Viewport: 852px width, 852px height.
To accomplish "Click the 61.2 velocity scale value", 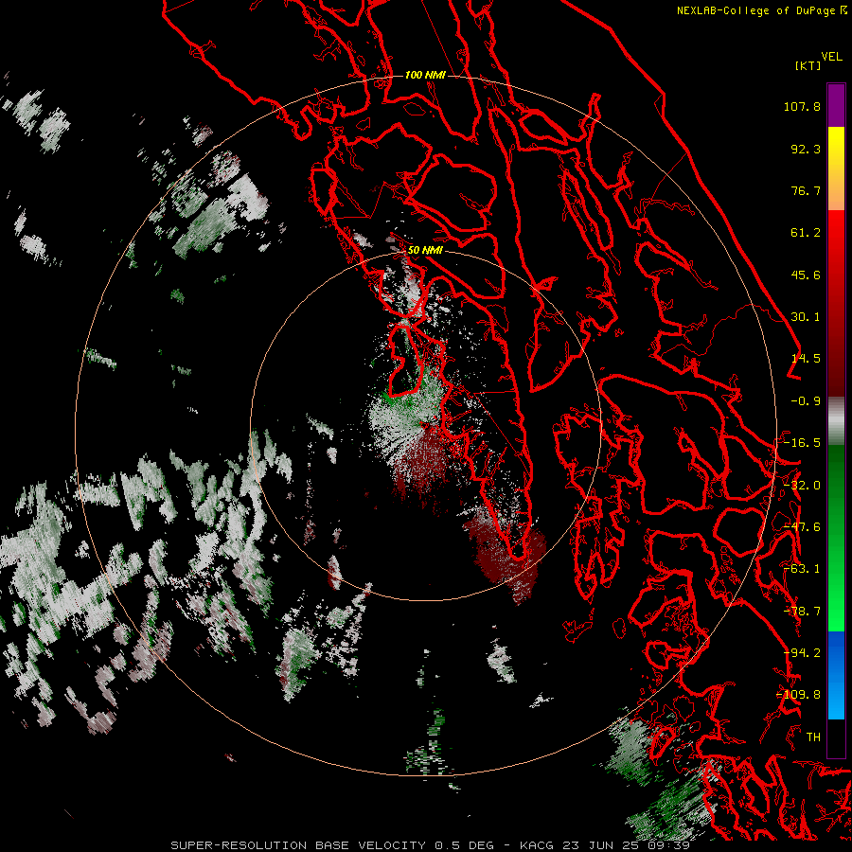I will click(x=806, y=233).
